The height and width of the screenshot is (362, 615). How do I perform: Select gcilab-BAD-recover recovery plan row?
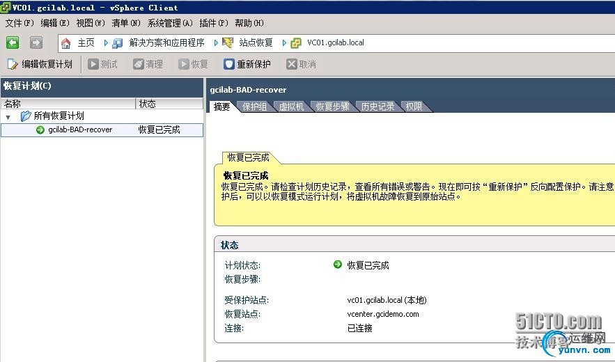click(x=102, y=129)
